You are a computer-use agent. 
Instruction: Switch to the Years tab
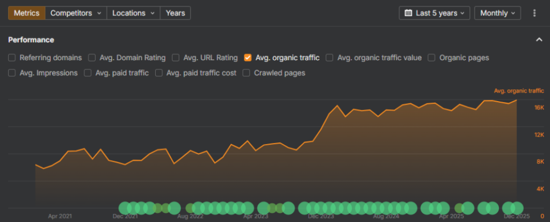(175, 13)
